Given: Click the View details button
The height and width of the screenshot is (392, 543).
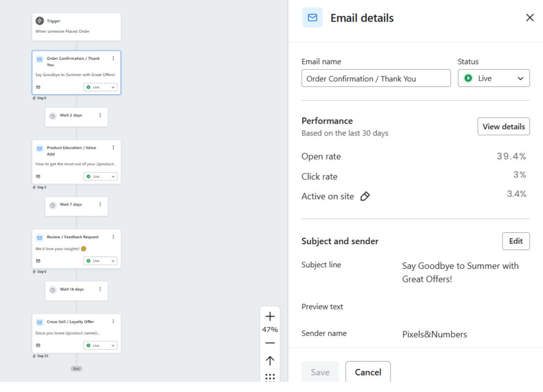Looking at the screenshot, I should (503, 127).
